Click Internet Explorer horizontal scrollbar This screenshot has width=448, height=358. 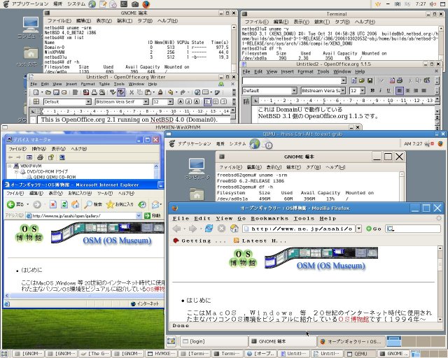[83, 296]
